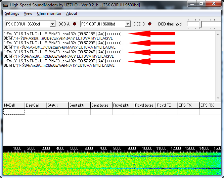Click the monitor scrollbar up arrow
The height and width of the screenshot is (178, 224).
[x=218, y=34]
